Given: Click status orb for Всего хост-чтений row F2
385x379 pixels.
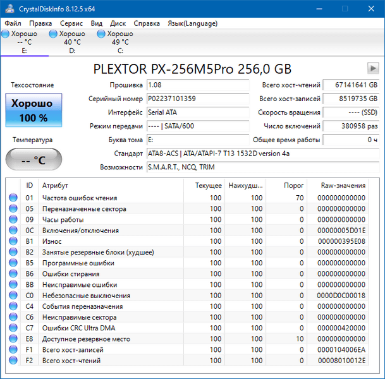Looking at the screenshot, I should pyautogui.click(x=13, y=361).
